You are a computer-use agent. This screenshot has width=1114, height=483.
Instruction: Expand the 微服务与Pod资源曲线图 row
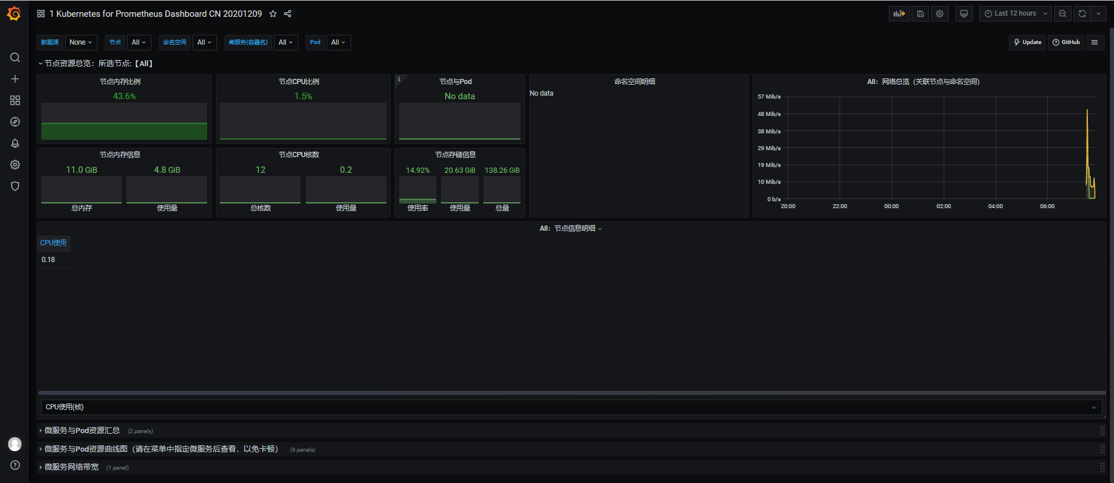158,449
